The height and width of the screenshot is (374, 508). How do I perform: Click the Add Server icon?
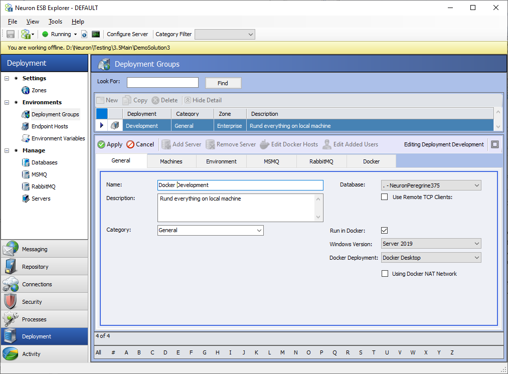(x=166, y=144)
